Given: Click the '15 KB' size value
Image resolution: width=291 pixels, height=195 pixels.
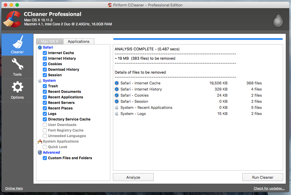Looking at the screenshot, I should (222, 114).
